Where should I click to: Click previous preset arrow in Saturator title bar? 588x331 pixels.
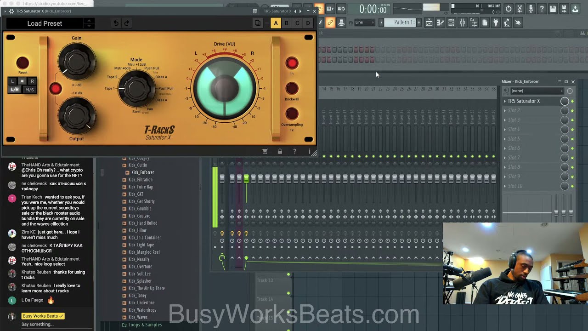click(296, 11)
